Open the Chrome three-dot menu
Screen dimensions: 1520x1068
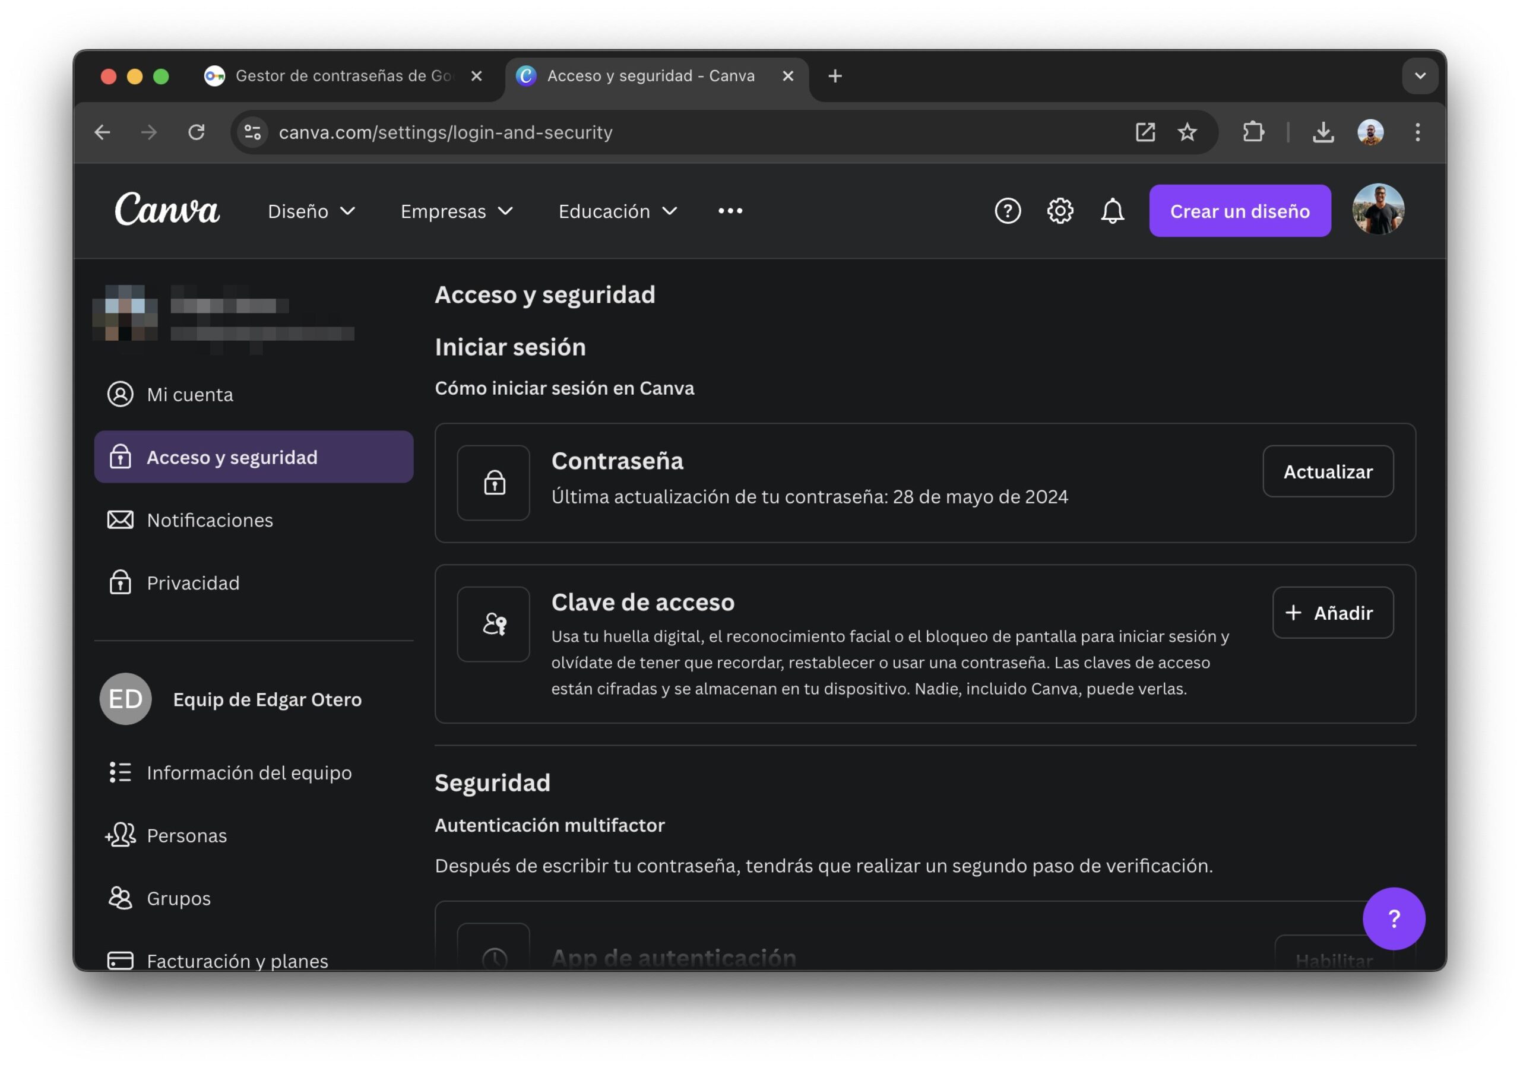click(1417, 132)
